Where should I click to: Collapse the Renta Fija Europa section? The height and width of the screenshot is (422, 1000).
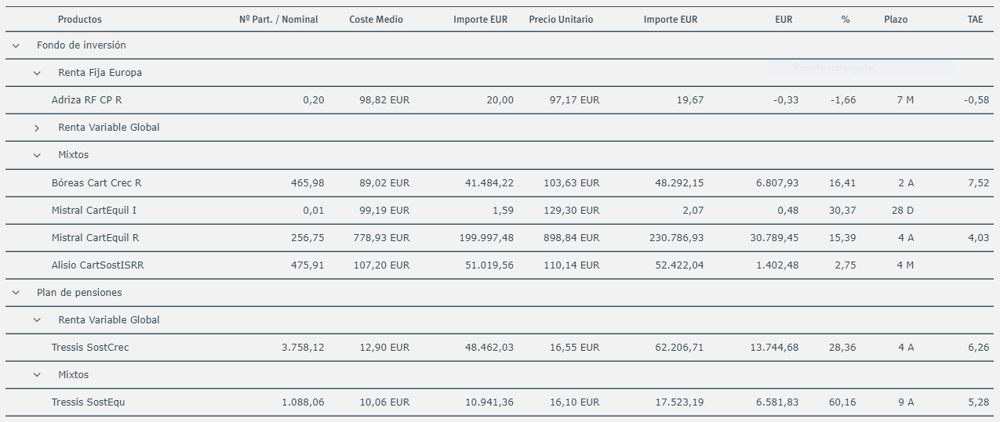(x=37, y=73)
